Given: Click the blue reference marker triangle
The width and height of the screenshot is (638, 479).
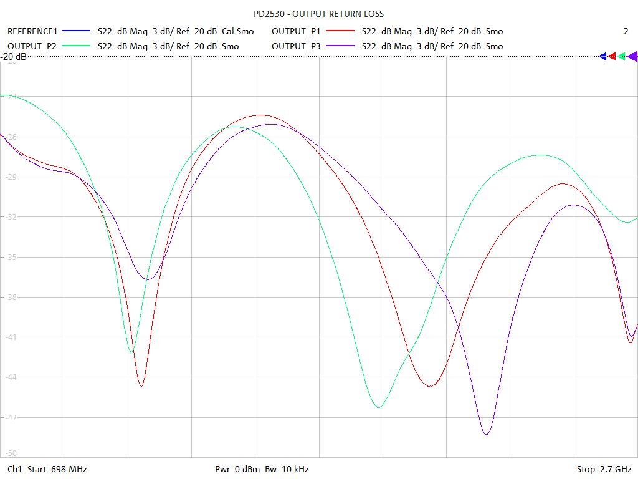Looking at the screenshot, I should [602, 57].
